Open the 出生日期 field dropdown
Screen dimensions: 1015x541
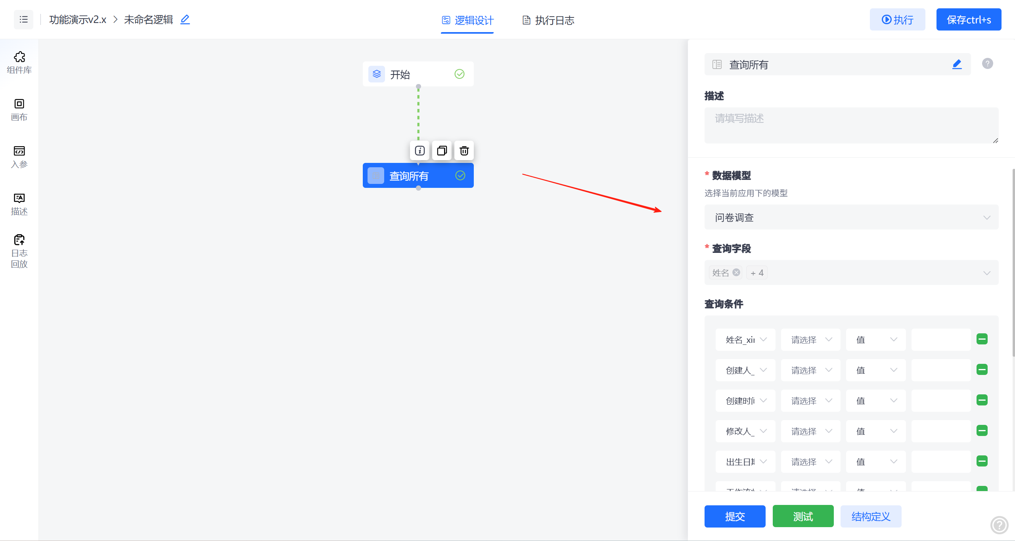tap(745, 462)
